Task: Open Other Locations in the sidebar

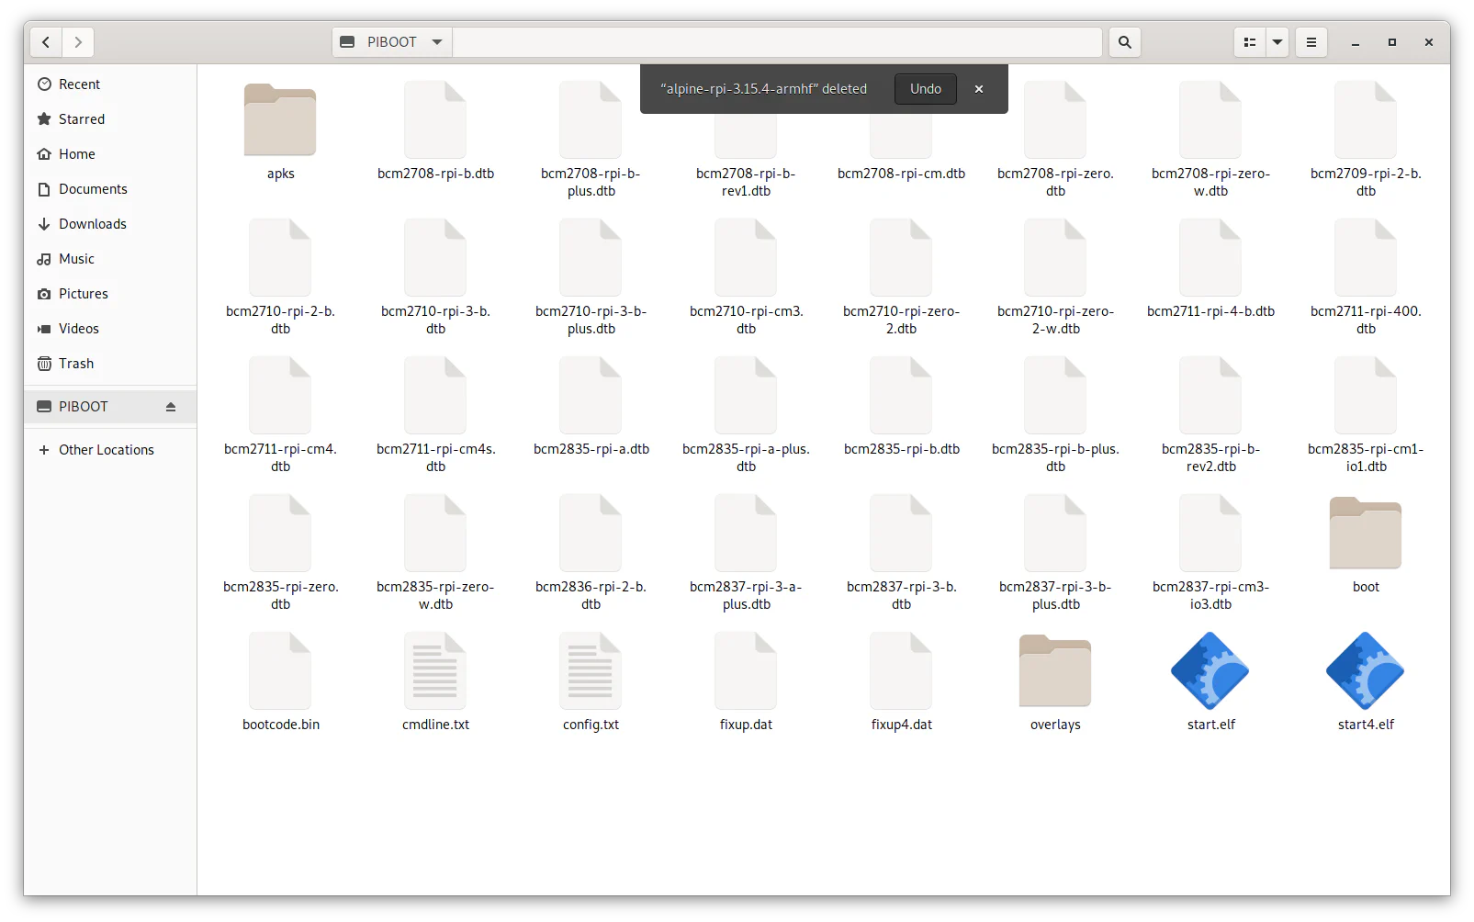Action: pos(110,450)
